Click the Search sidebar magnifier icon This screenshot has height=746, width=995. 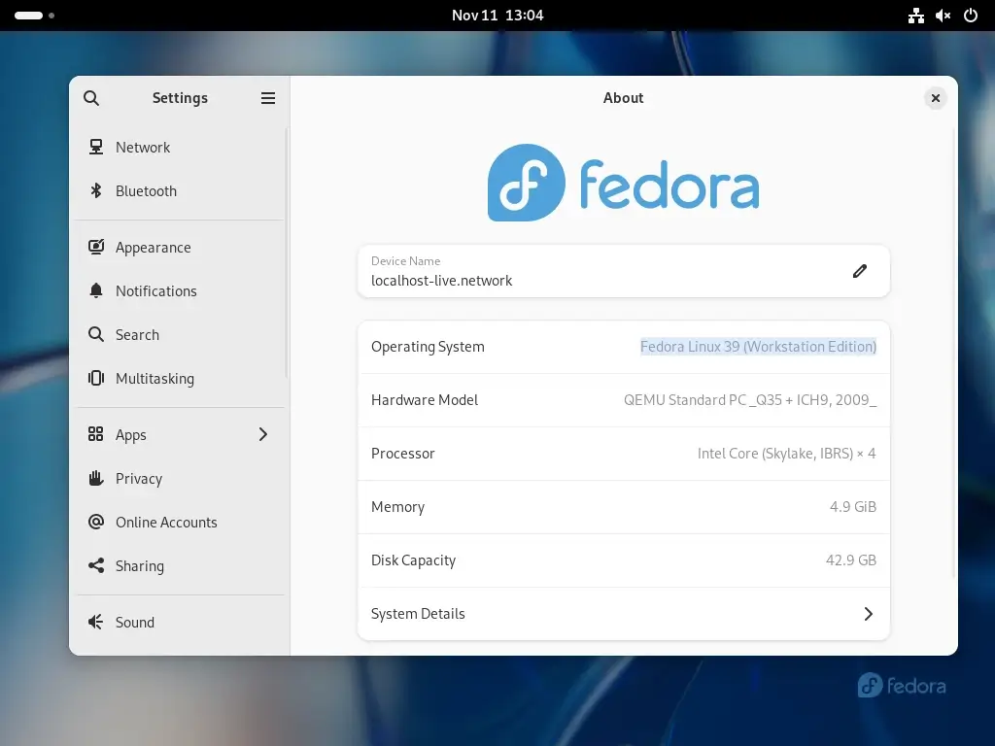click(96, 334)
